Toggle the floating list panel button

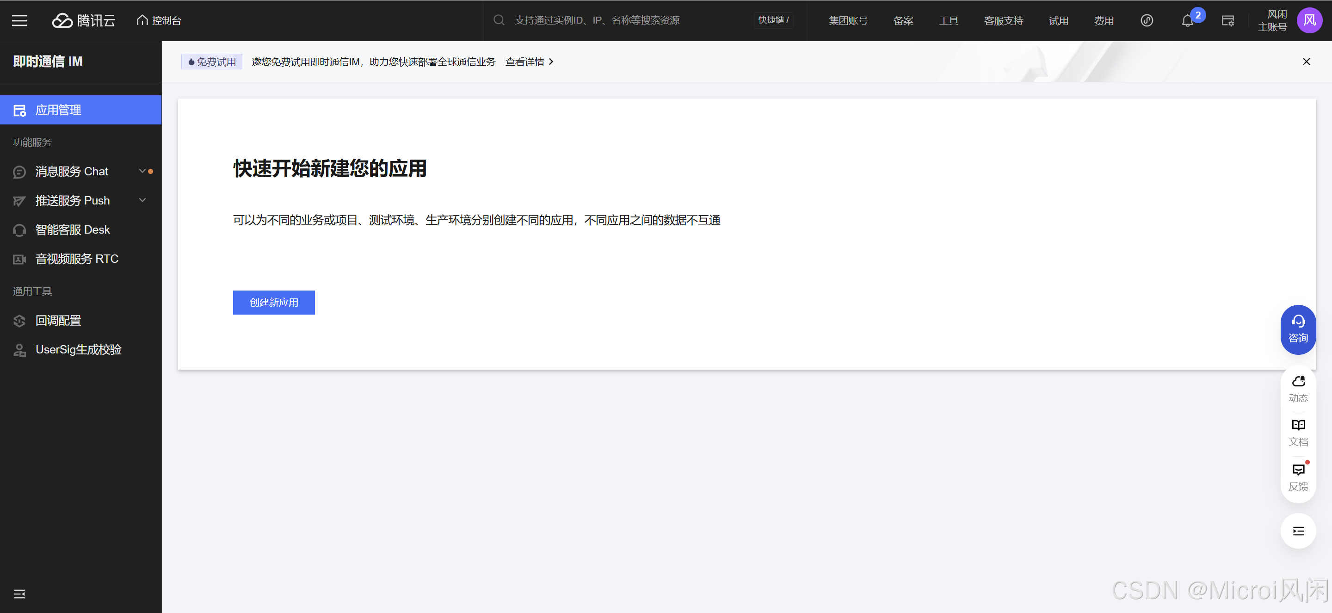pyautogui.click(x=1298, y=531)
